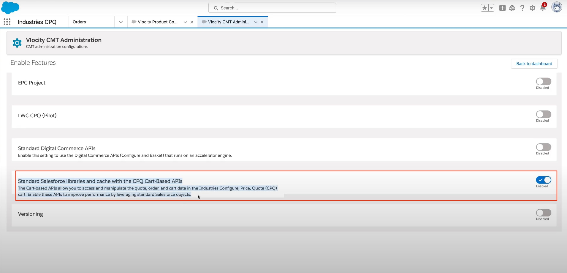Image resolution: width=567 pixels, height=273 pixels.
Task: Disable the CPQ Cart-Based APIs toggle
Action: 544,180
